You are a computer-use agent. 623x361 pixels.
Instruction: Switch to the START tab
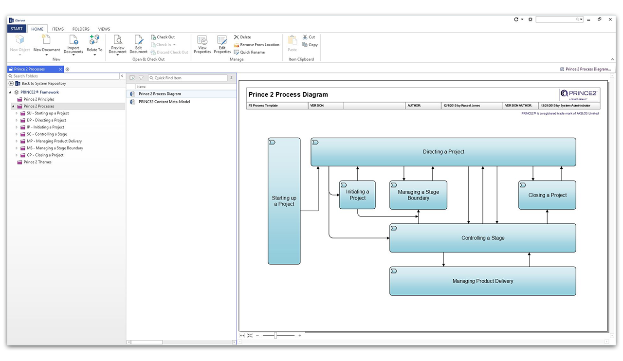click(x=17, y=29)
